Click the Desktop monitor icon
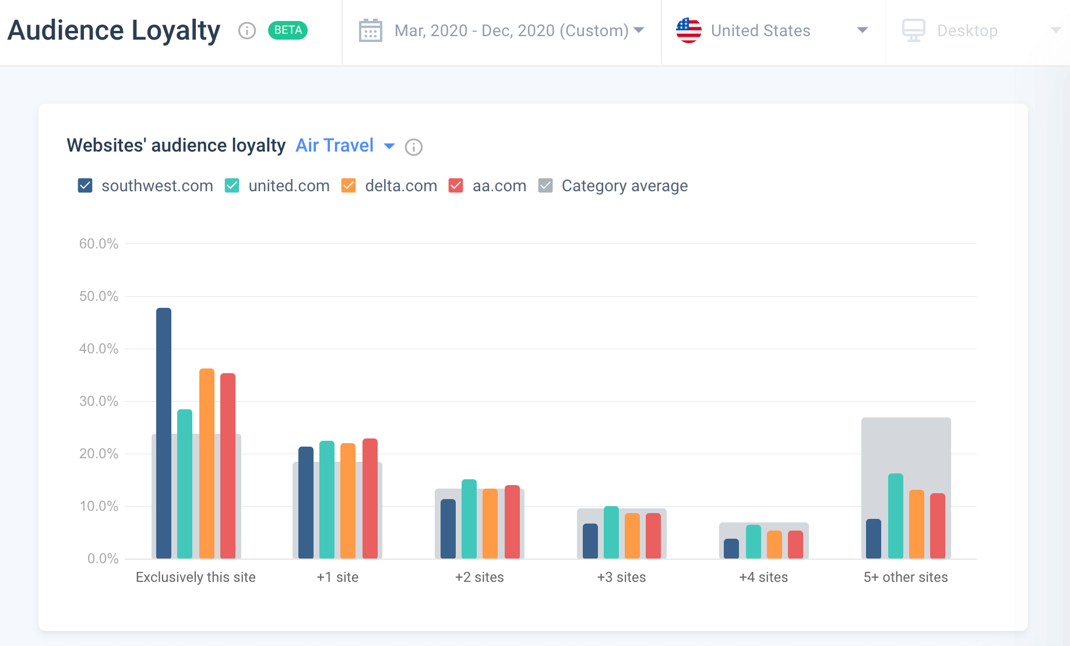This screenshot has height=646, width=1070. pyautogui.click(x=914, y=30)
